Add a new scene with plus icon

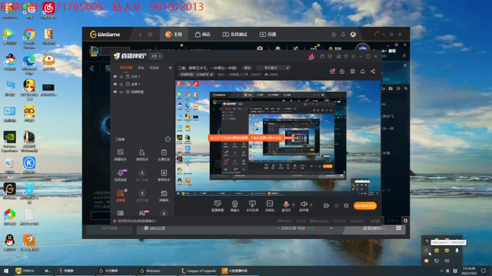[170, 67]
